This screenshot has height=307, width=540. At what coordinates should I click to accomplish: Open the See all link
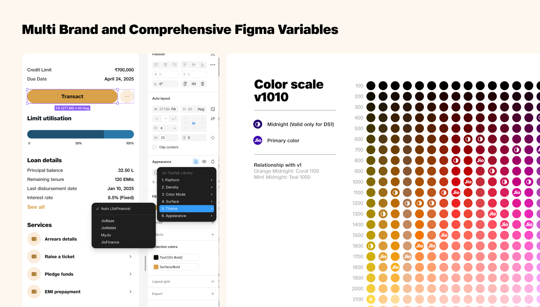click(36, 207)
